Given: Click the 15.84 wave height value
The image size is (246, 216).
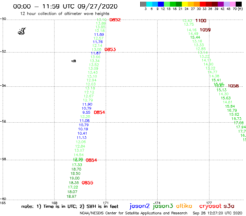Looking at the screenshot, I should 230,106.
